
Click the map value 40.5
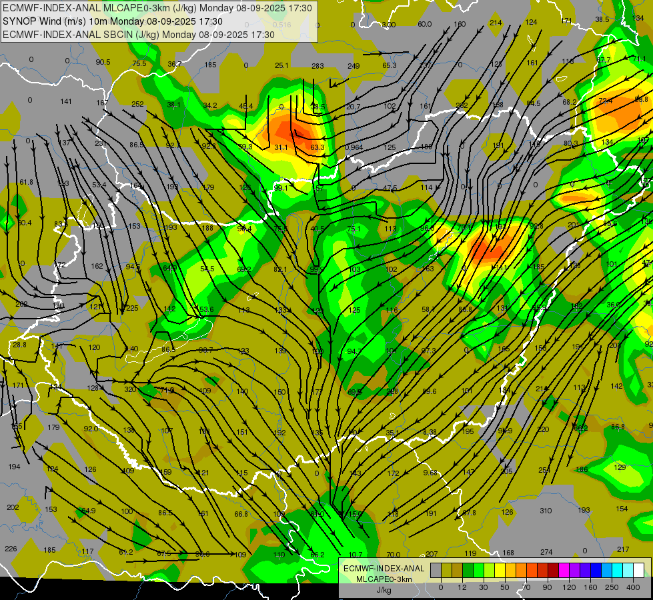click(317, 229)
